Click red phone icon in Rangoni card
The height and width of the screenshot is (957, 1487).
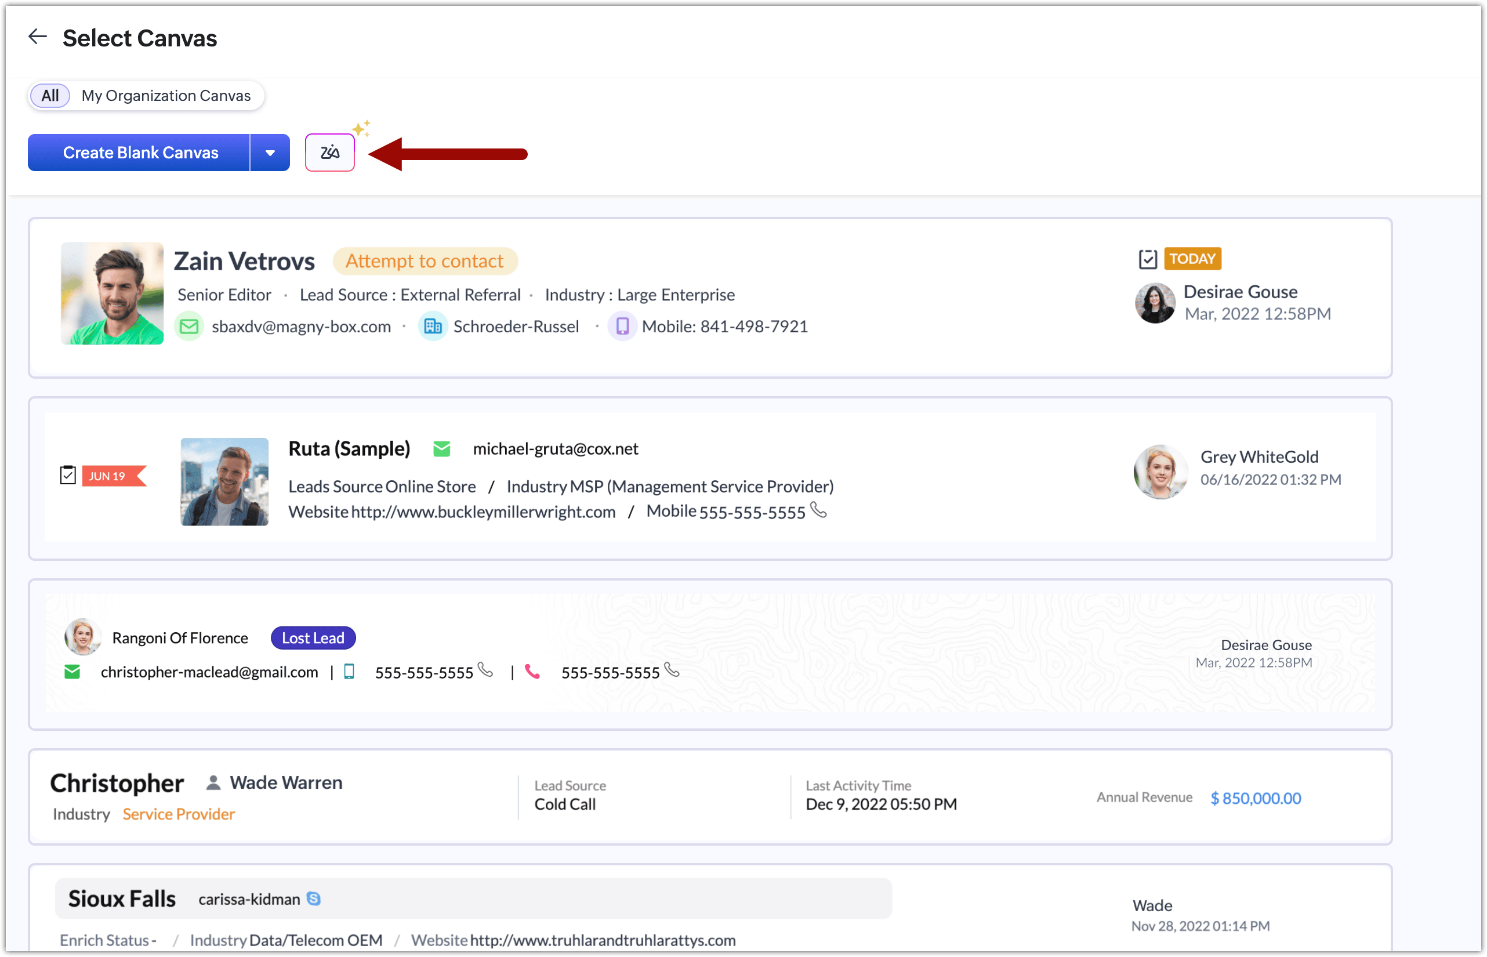[532, 672]
